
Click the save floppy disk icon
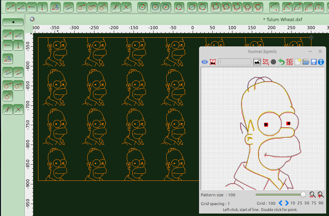coord(314,62)
